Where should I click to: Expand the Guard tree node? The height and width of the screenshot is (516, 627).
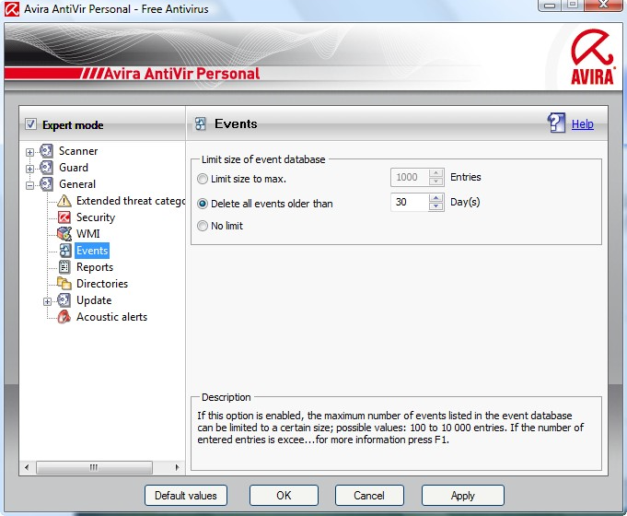(x=29, y=169)
